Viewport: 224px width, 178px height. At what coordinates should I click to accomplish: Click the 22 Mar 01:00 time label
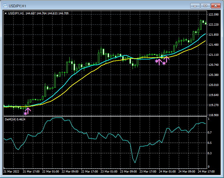coord(50,171)
